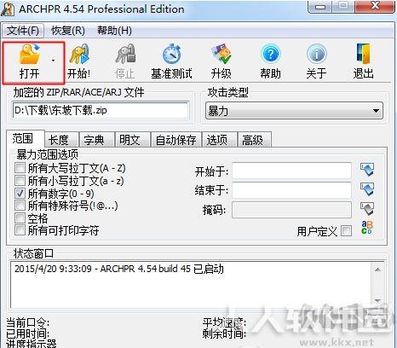Enable all lowercase Latin (a - z) checkbox
This screenshot has height=348, width=397.
tap(20, 181)
